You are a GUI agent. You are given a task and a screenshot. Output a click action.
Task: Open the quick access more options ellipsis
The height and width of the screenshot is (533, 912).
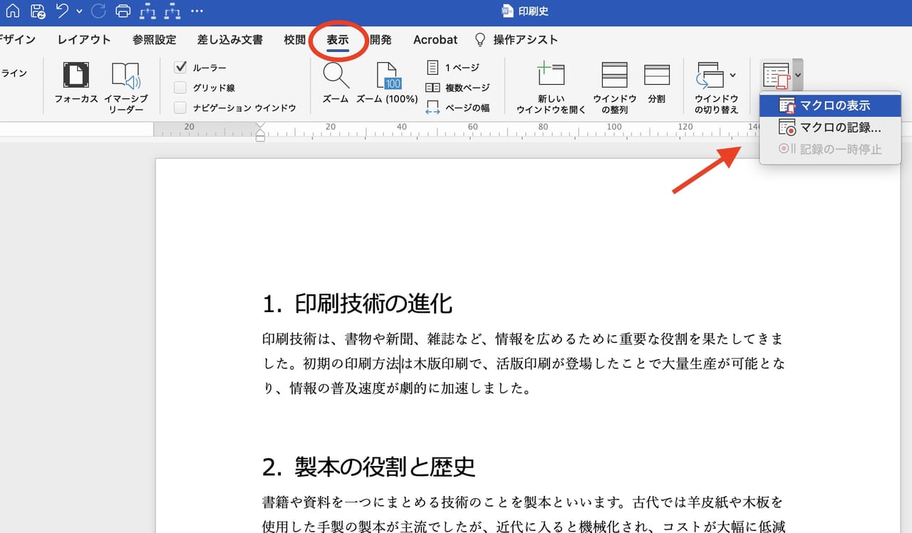197,11
